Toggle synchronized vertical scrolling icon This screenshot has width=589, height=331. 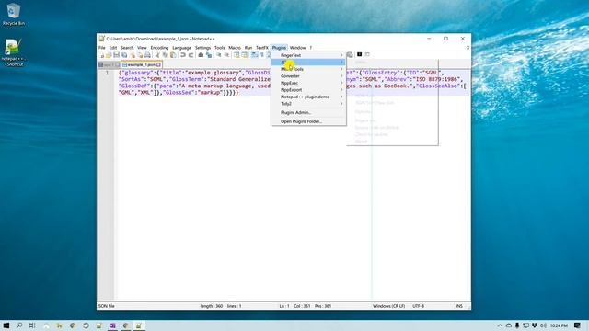pyautogui.click(x=237, y=55)
